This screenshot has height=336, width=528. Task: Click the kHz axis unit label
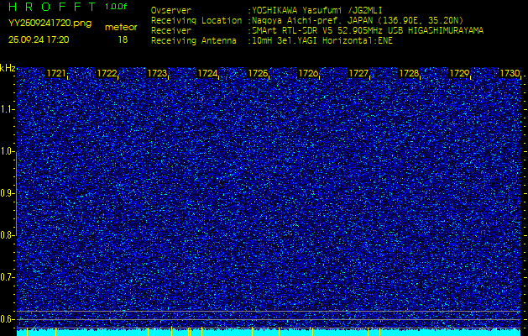(8, 68)
